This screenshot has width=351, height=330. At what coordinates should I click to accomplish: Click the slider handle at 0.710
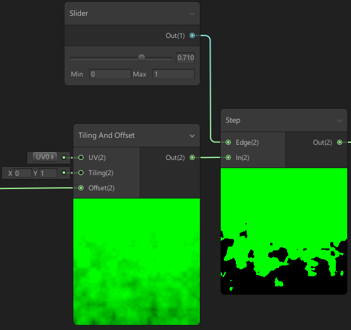tap(142, 58)
